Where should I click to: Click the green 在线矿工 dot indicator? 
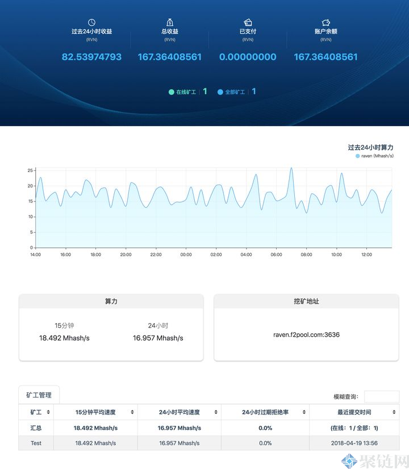click(172, 92)
